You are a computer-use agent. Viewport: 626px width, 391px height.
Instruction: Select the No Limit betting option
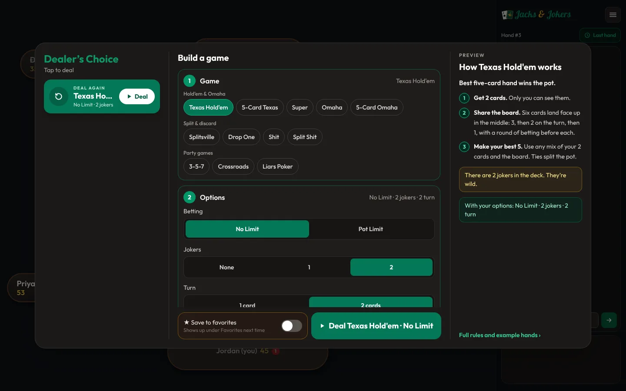pyautogui.click(x=247, y=229)
